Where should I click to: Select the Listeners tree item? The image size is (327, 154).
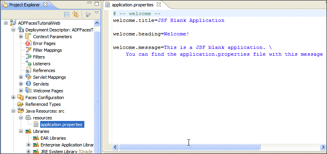[x=41, y=64]
